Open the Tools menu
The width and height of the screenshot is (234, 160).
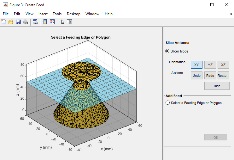[x=57, y=14]
